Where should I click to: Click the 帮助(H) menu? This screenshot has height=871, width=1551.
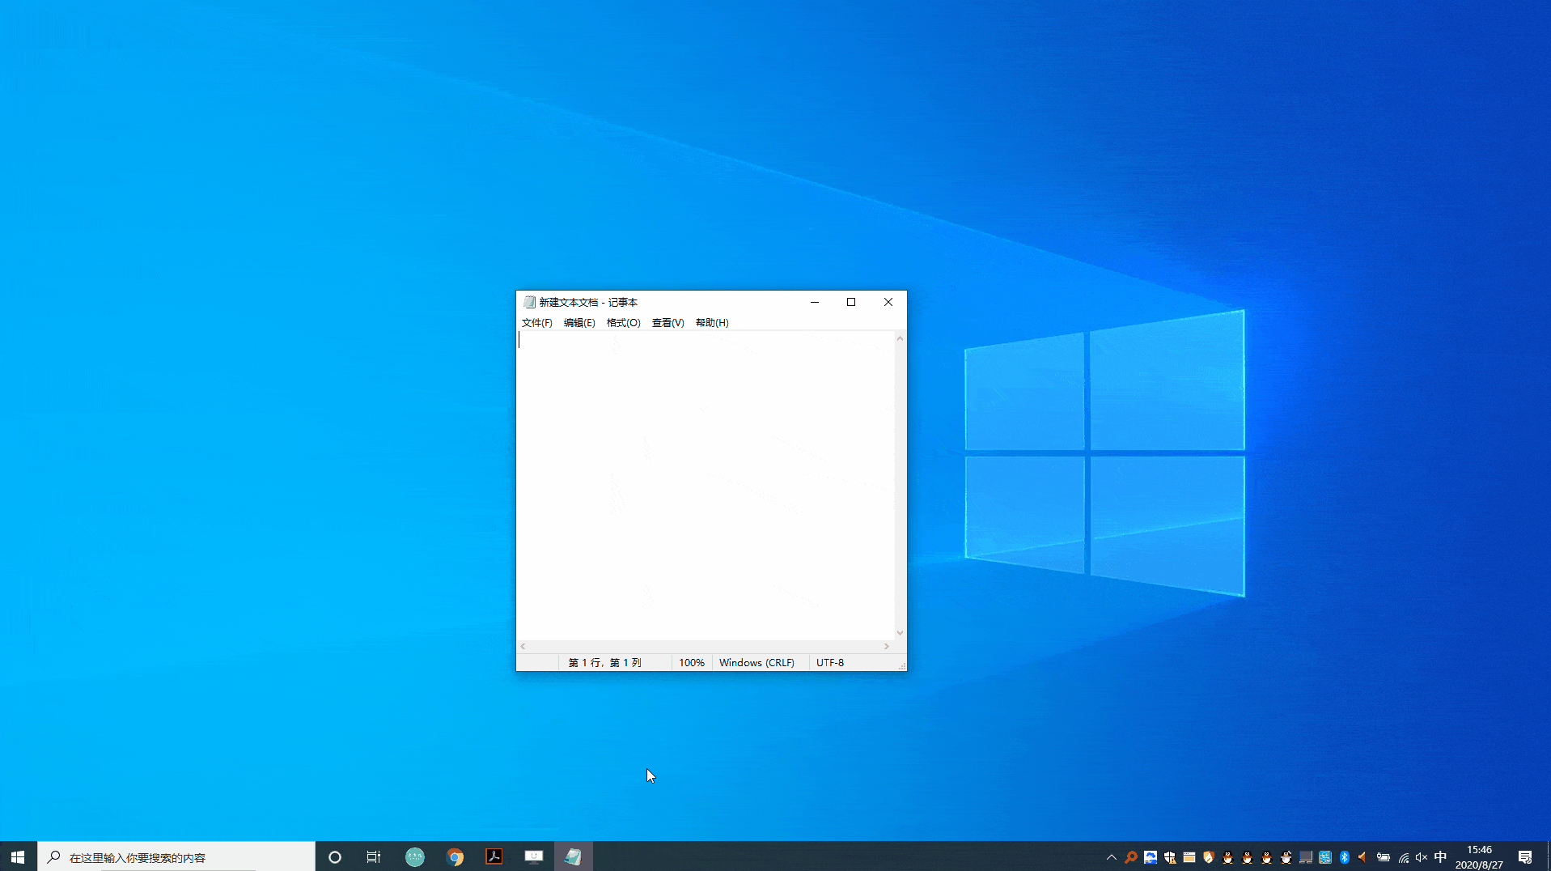click(712, 323)
